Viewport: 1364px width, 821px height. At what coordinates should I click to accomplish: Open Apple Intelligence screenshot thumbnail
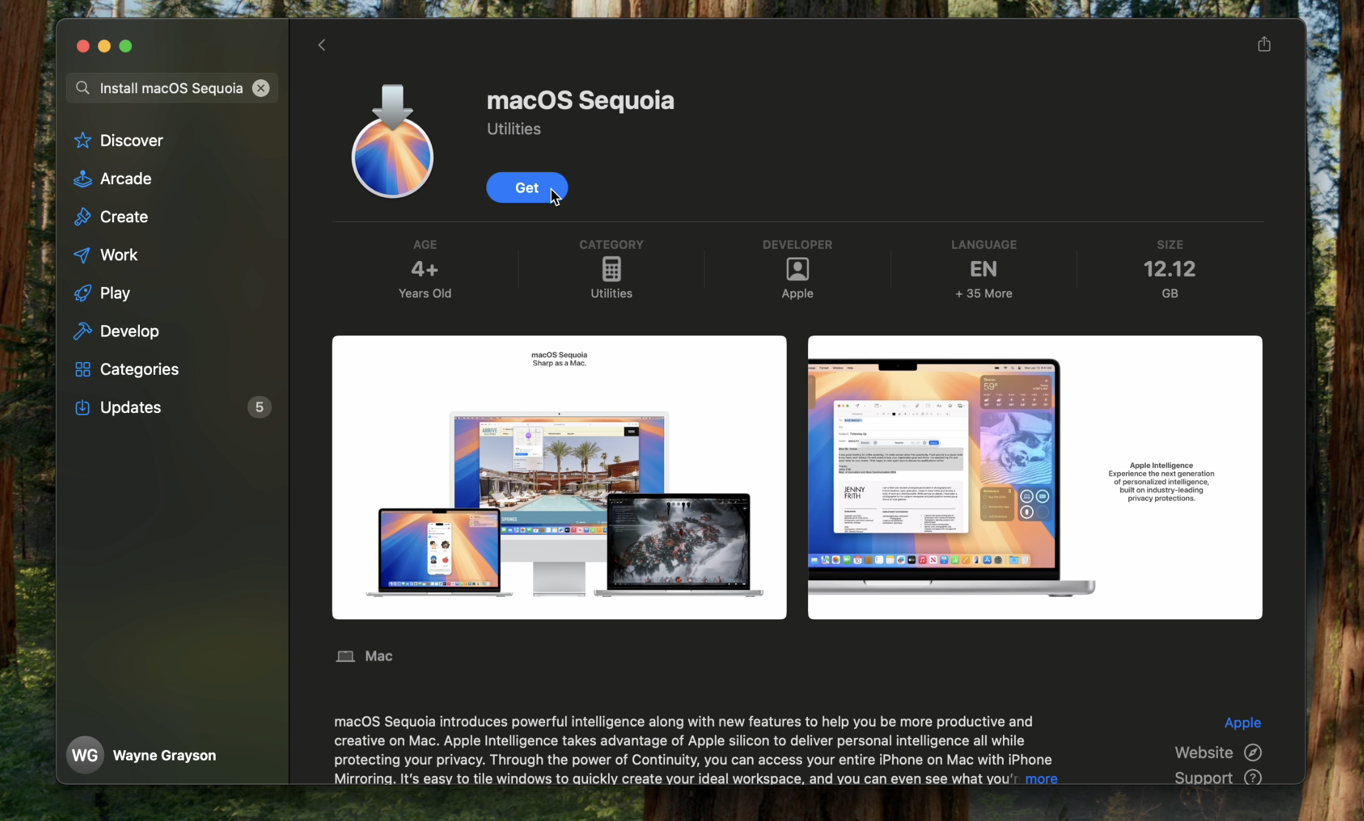(1035, 477)
